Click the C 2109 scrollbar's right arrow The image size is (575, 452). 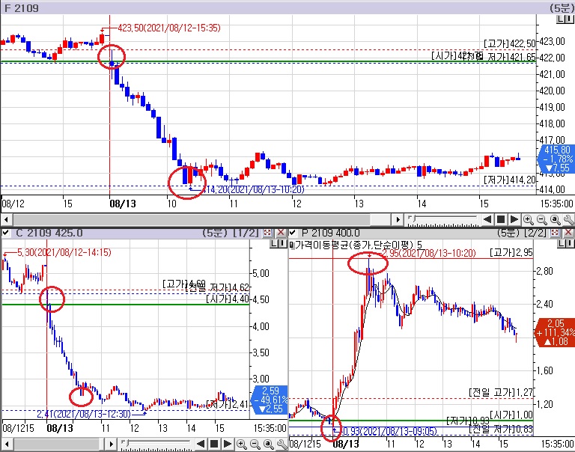(112, 445)
